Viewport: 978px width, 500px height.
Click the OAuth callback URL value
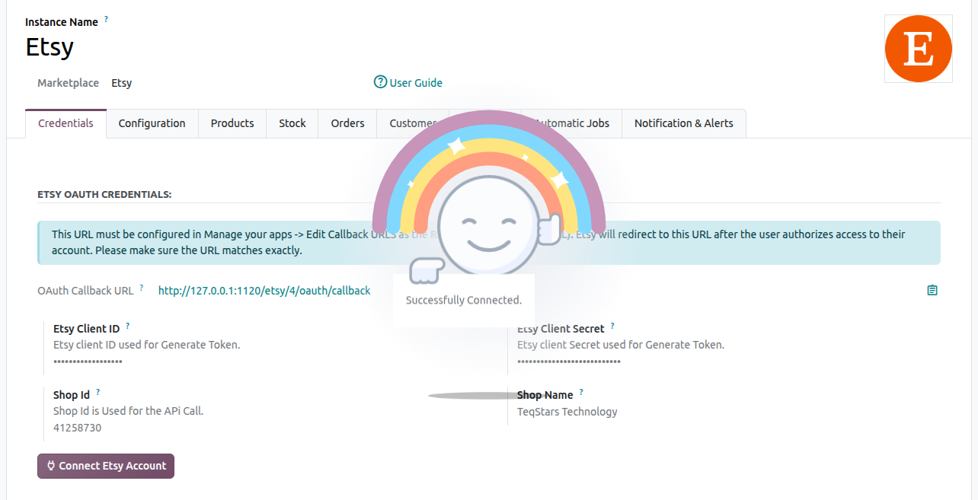click(x=264, y=291)
